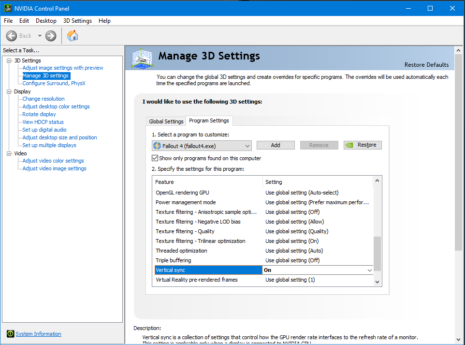Open the Vertical sync setting dropdown

(x=370, y=270)
